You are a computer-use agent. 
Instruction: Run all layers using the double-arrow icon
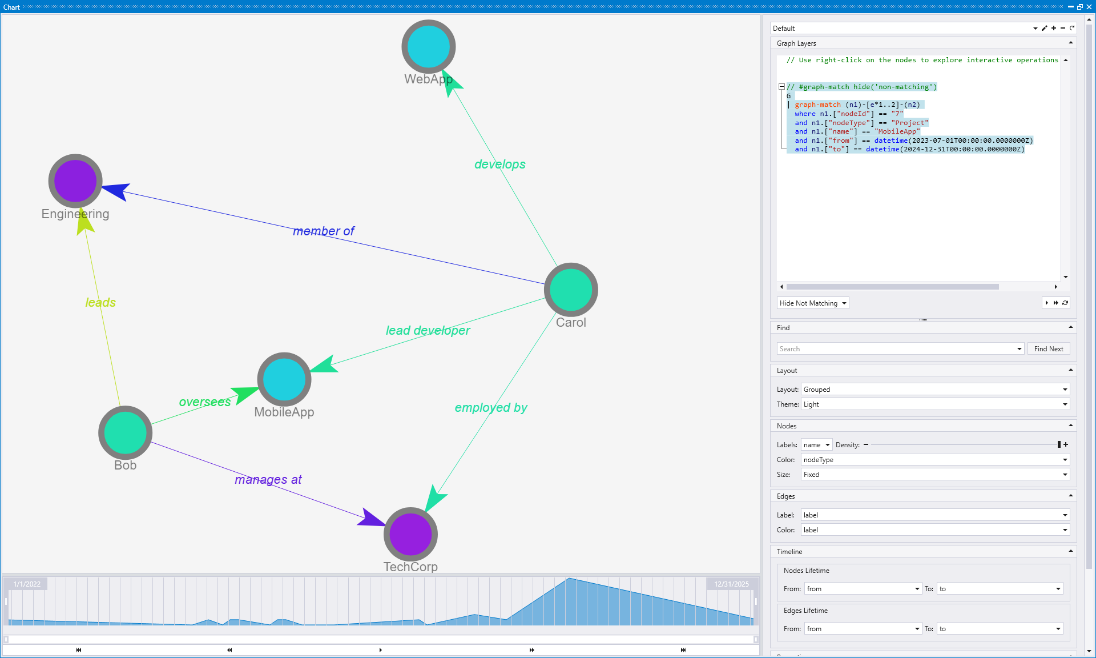point(1055,303)
